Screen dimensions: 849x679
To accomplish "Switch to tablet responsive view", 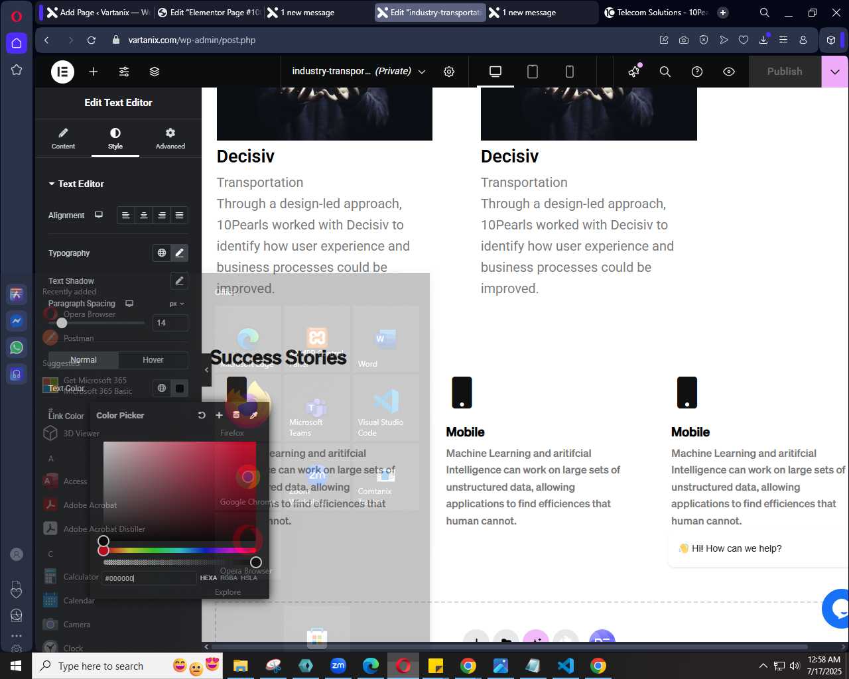I will tap(533, 72).
